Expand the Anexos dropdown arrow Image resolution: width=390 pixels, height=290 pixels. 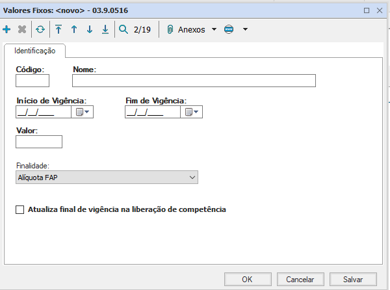pos(214,29)
